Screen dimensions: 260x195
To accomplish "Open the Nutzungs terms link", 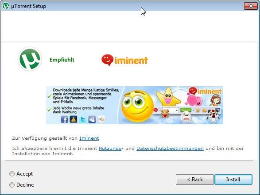I will 110,148.
